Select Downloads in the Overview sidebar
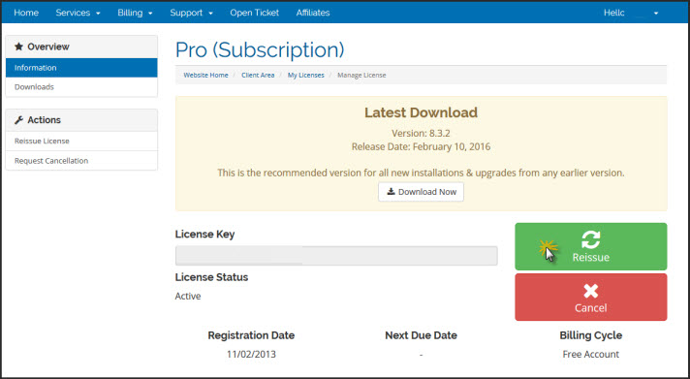Viewport: 690px width, 379px height. tap(81, 87)
